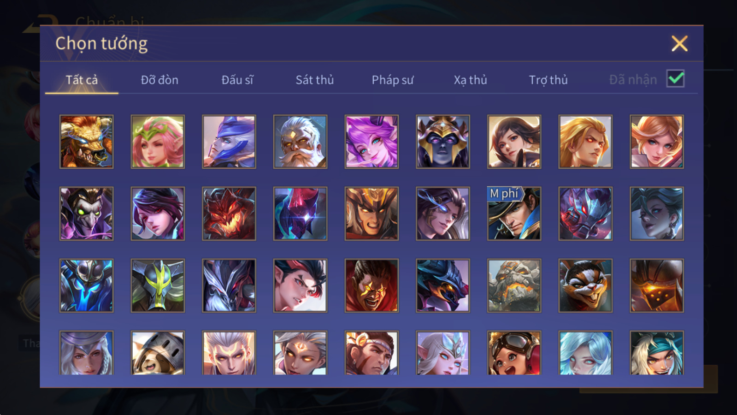Open the Đấu sĩ tab
Image resolution: width=737 pixels, height=415 pixels.
[237, 80]
